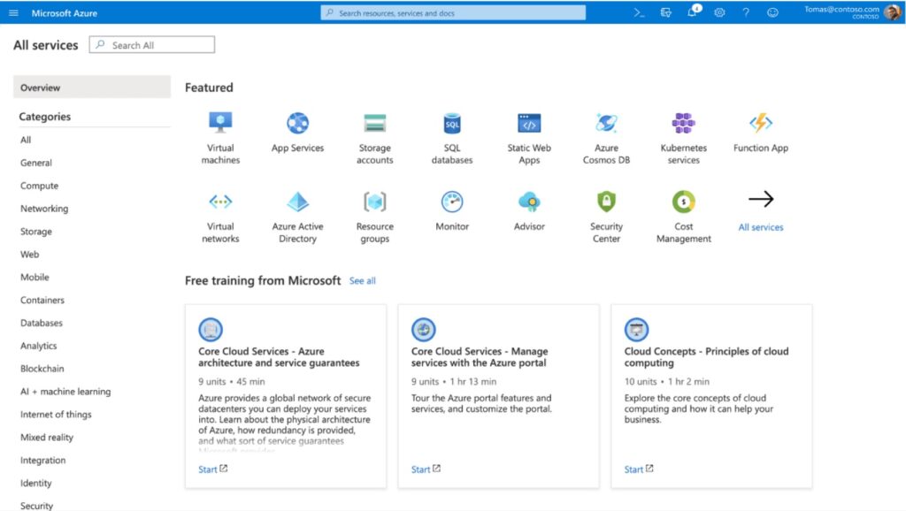Open the feedback smiley icon
Image resolution: width=906 pixels, height=511 pixels.
pos(772,12)
